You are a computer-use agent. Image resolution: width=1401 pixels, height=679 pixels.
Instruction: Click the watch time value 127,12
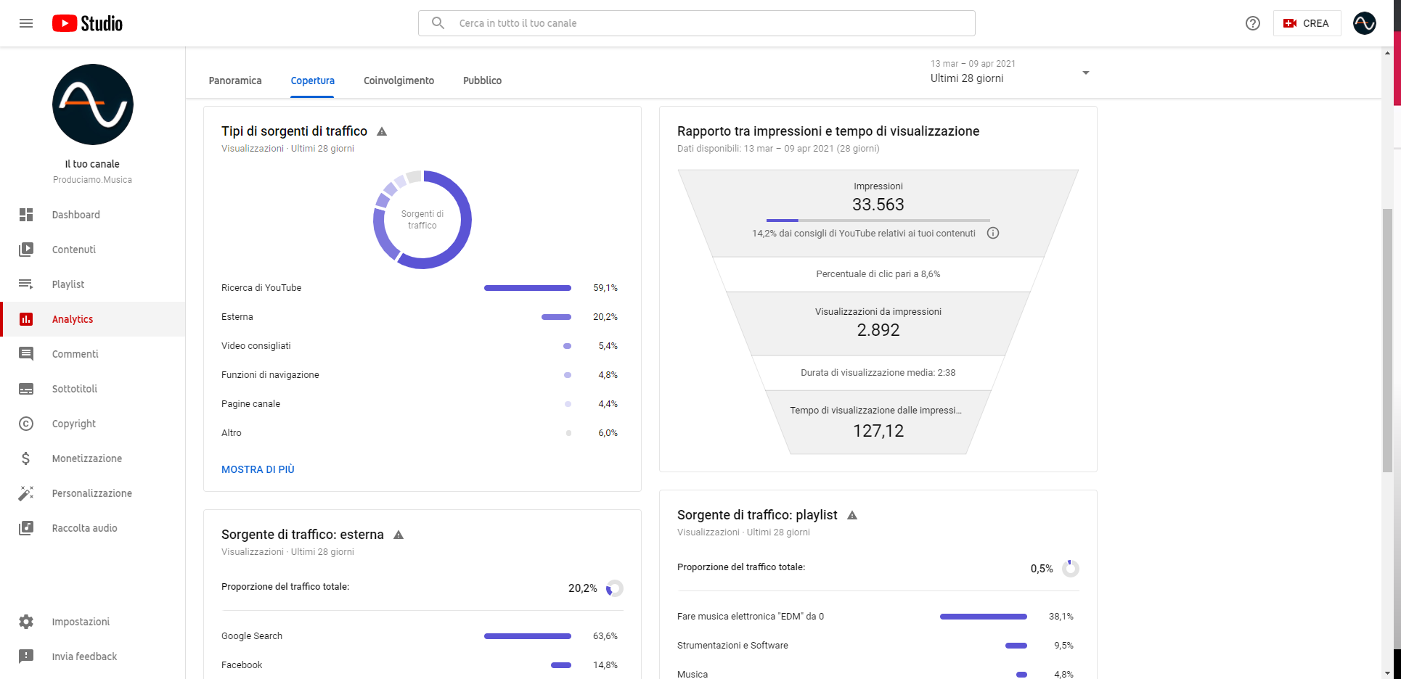point(878,431)
